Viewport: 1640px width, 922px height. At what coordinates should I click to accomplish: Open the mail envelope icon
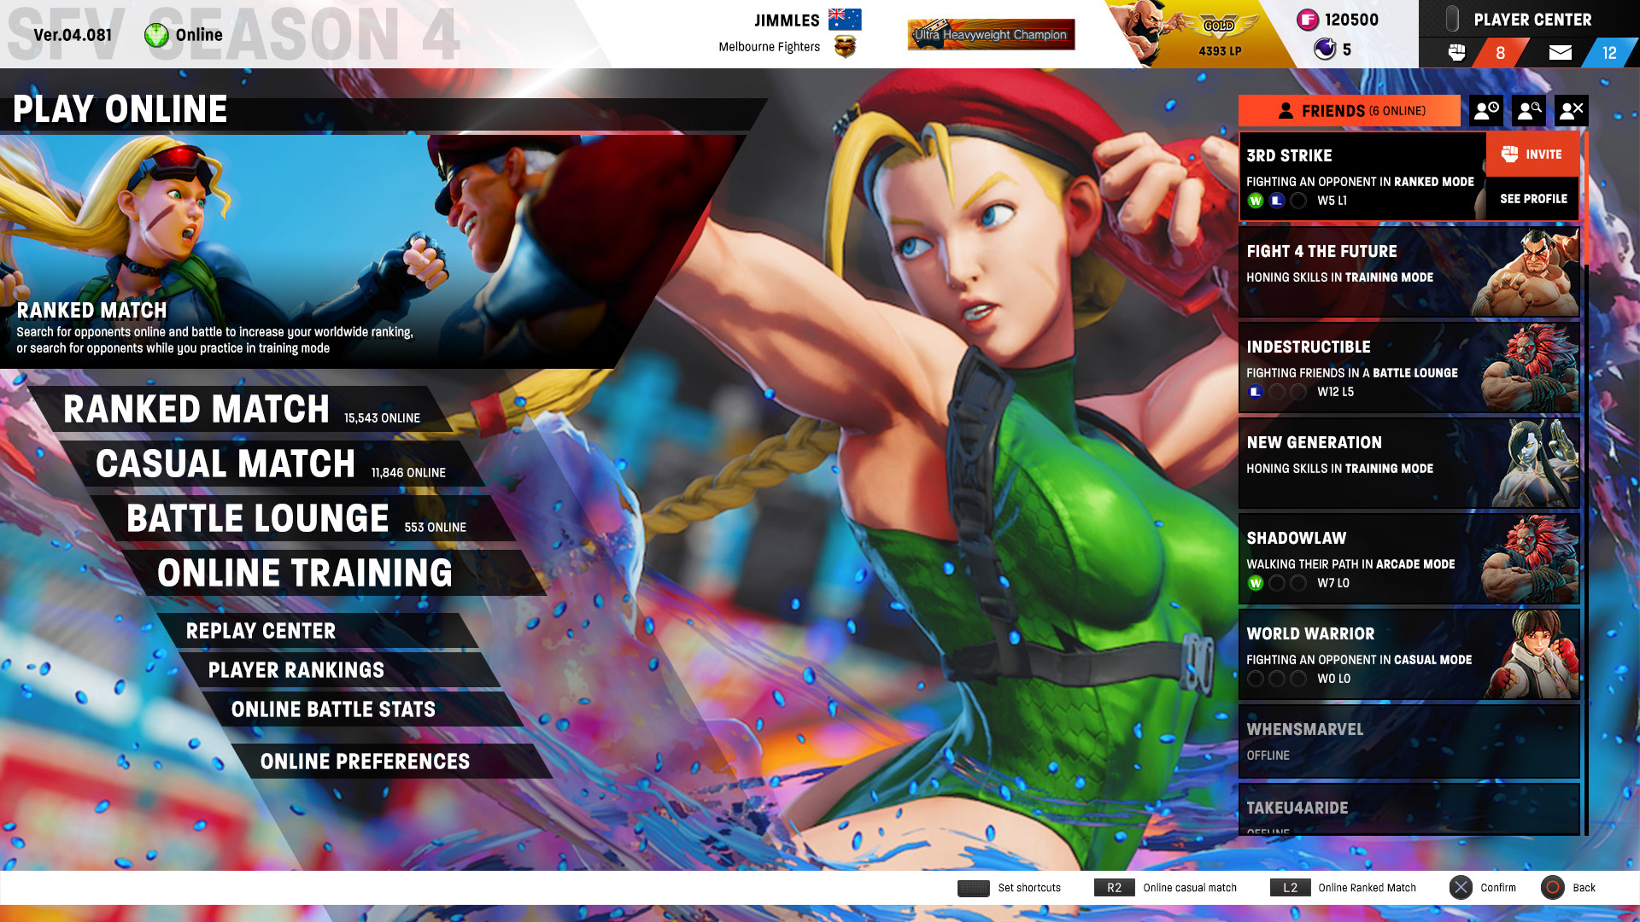click(x=1560, y=53)
